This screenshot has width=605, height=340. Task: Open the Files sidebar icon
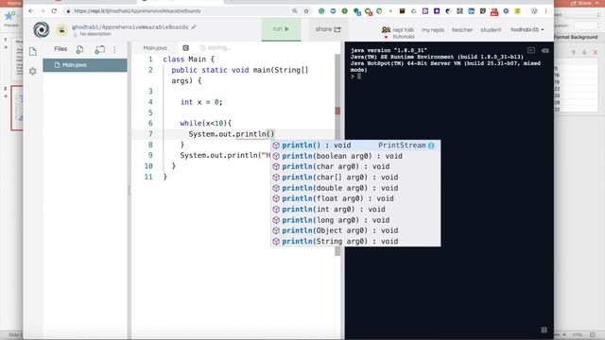pyautogui.click(x=33, y=51)
